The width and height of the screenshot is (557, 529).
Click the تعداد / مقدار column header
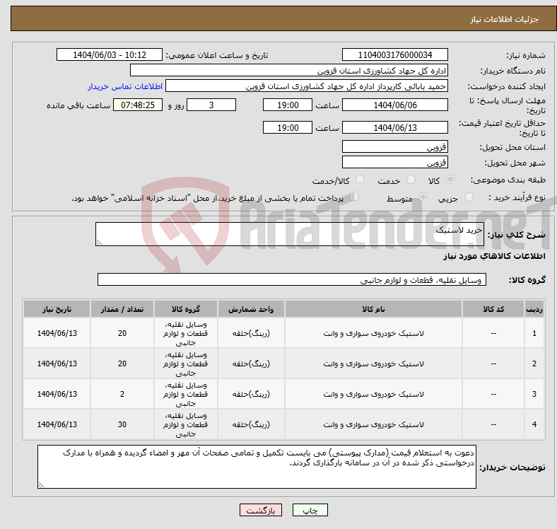[x=122, y=309]
